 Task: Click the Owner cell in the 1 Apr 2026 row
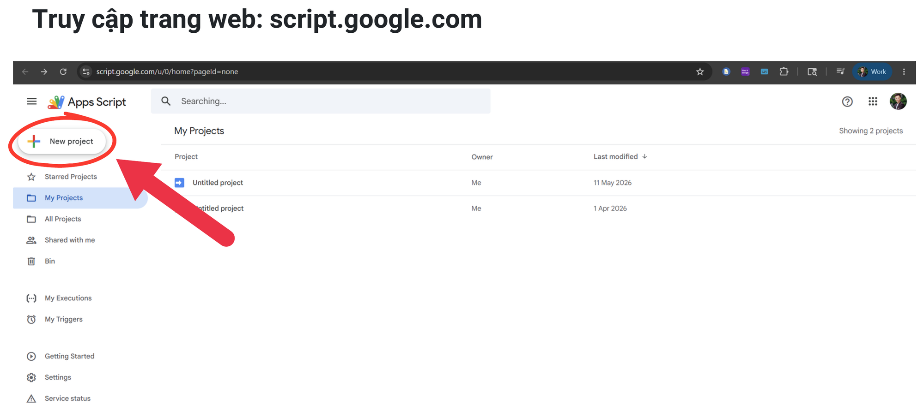[x=476, y=208]
